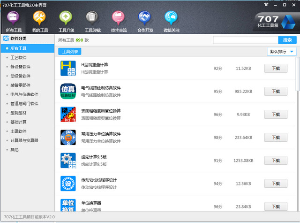Click the 齿轮计算9.5版 title text
Screen dimensions: 300x223
coord(94,157)
